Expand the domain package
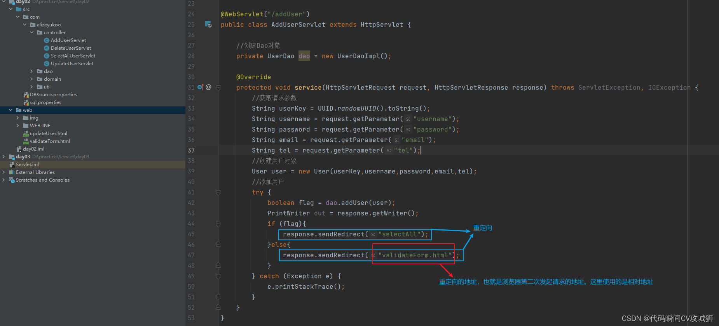The image size is (719, 326). coord(32,79)
